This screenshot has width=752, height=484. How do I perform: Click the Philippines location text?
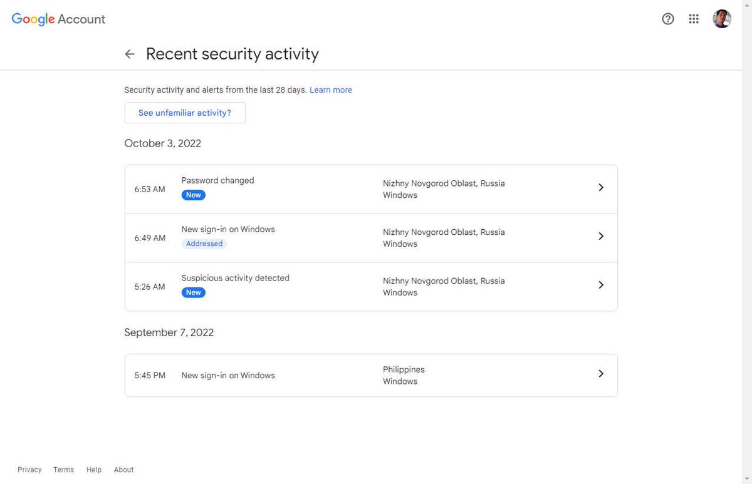pyautogui.click(x=404, y=369)
